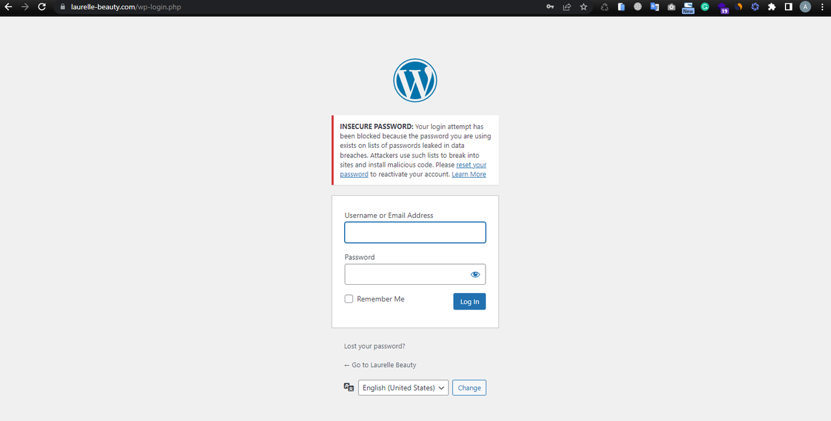Click the language translate icon beside dropdown
Screen dimensions: 831x421
[349, 387]
